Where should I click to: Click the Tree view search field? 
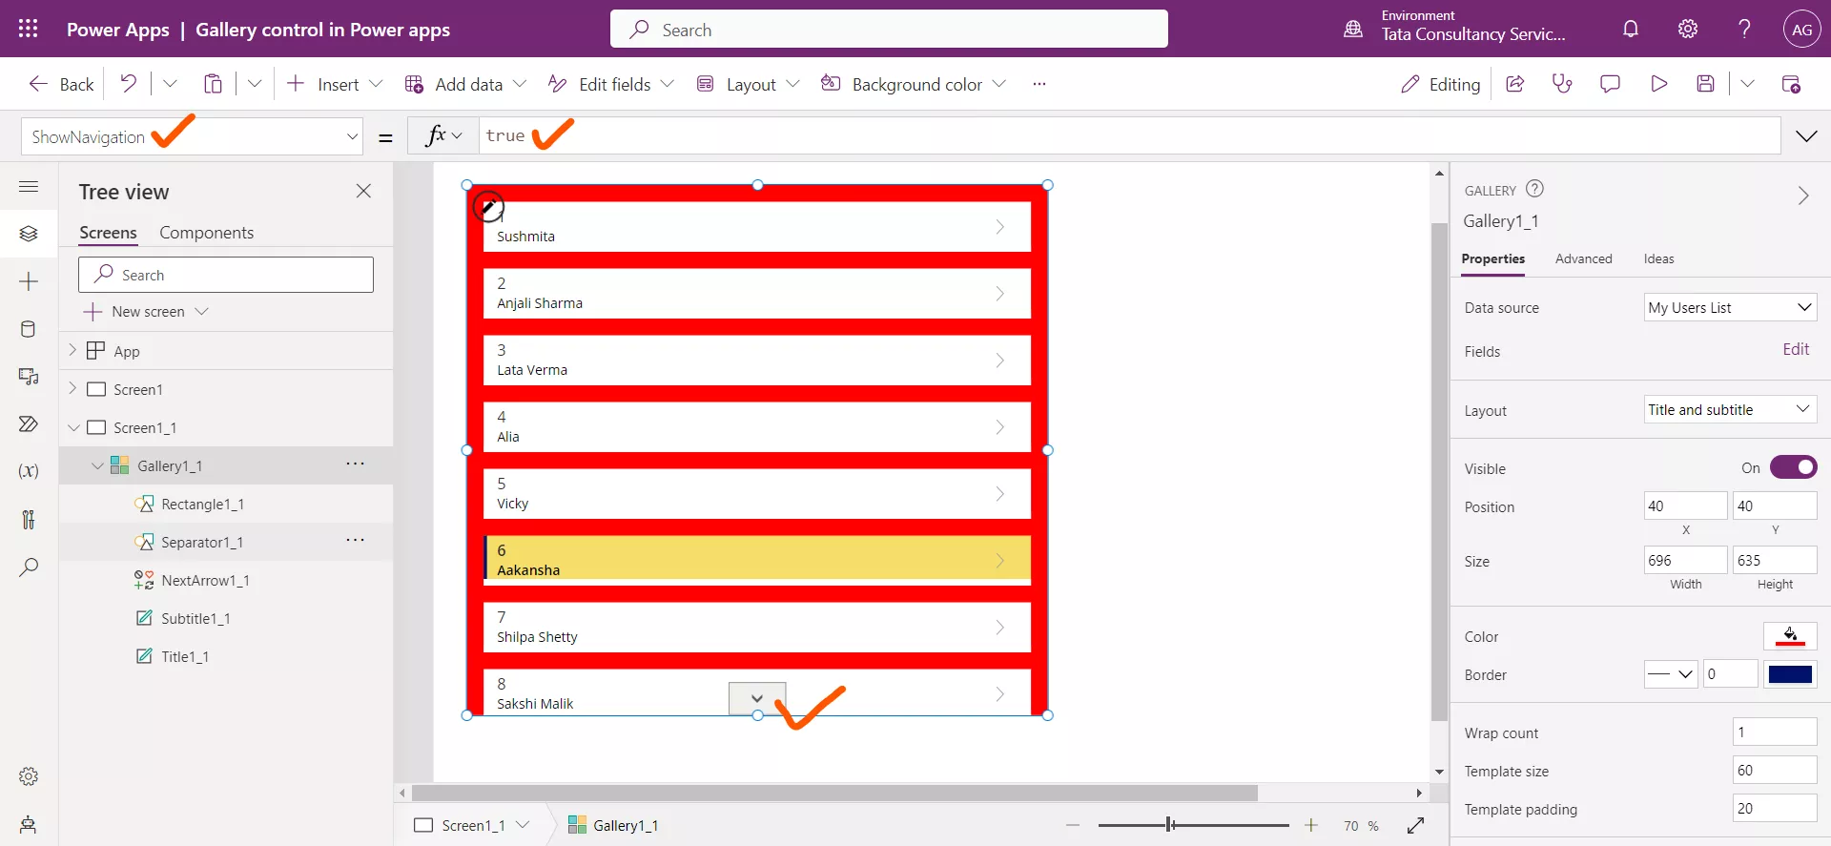point(226,275)
